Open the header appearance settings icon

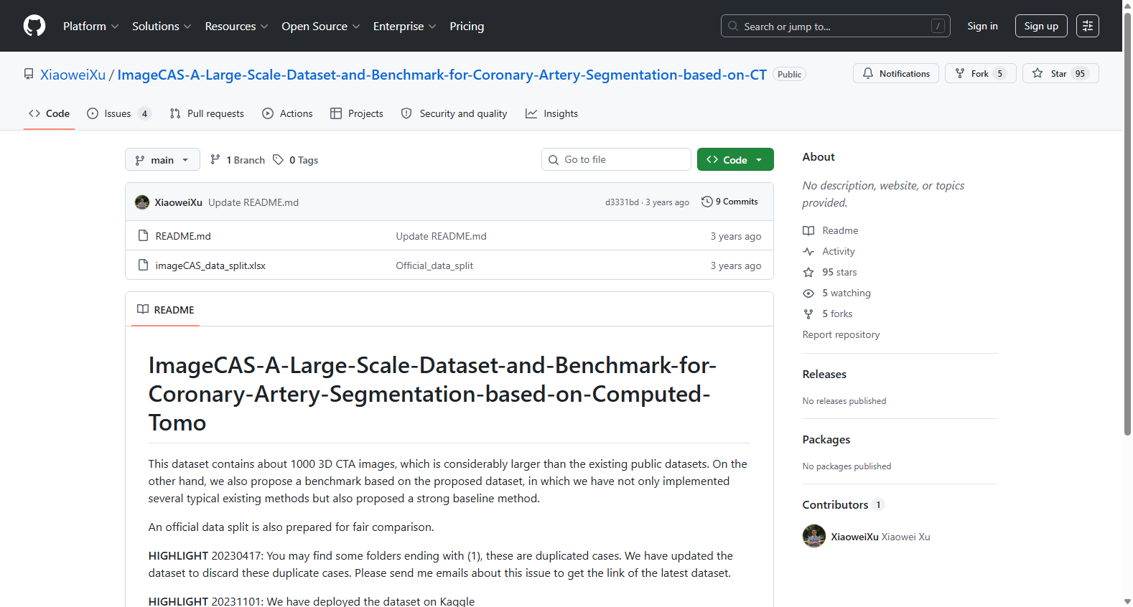click(1088, 26)
